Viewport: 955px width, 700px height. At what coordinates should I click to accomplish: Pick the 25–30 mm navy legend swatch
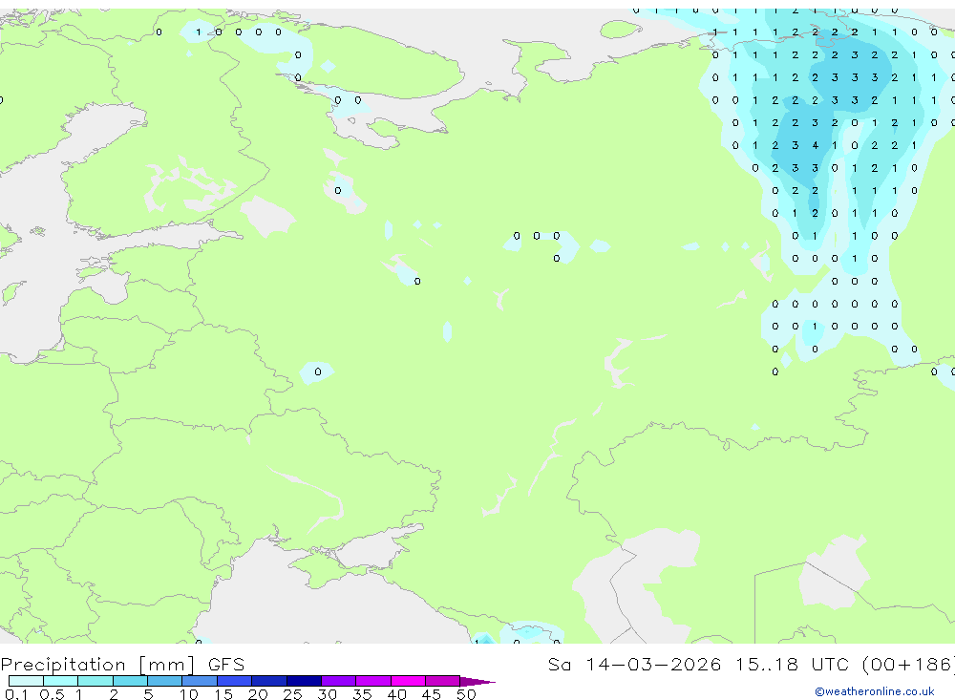click(304, 681)
